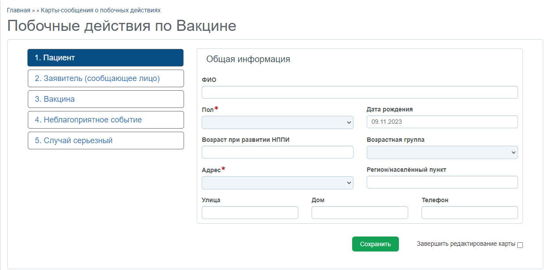Screen dimensions: 545x270
Task: Click the Дата рождения date field
Action: (442, 122)
